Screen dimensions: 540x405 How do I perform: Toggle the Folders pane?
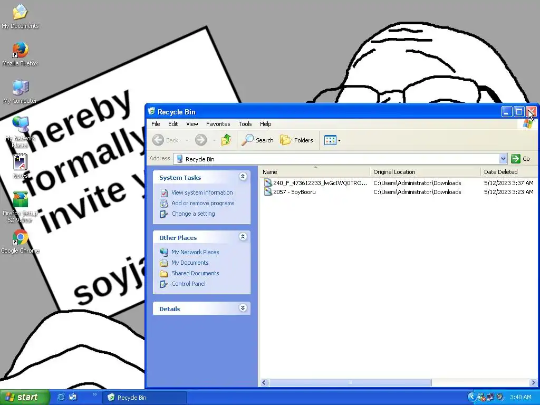(296, 140)
